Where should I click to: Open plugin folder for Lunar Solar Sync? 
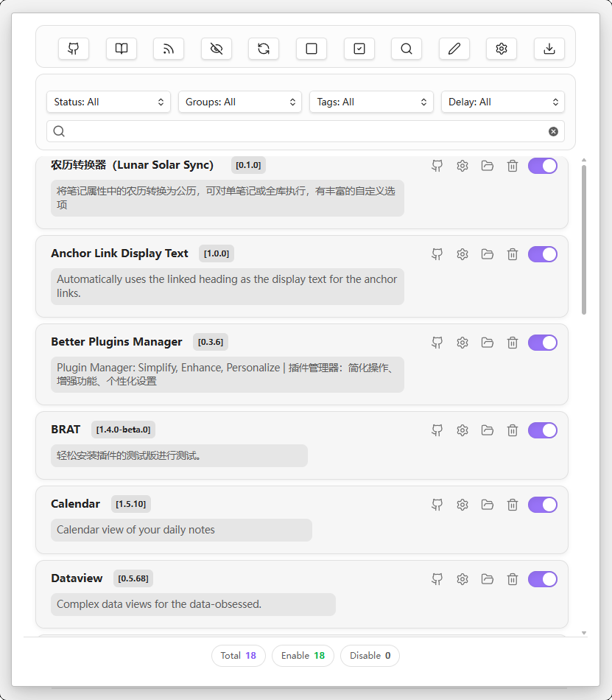click(487, 166)
